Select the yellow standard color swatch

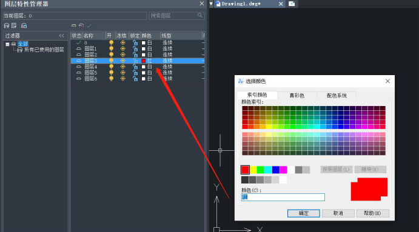click(253, 170)
